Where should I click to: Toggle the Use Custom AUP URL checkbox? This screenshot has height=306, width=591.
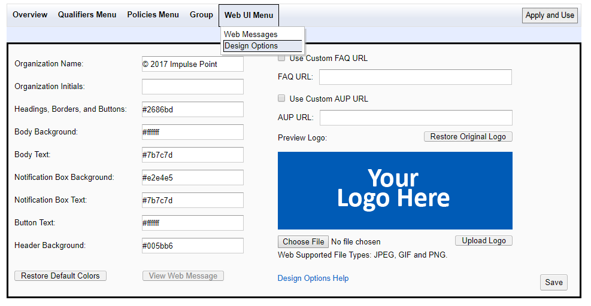281,98
